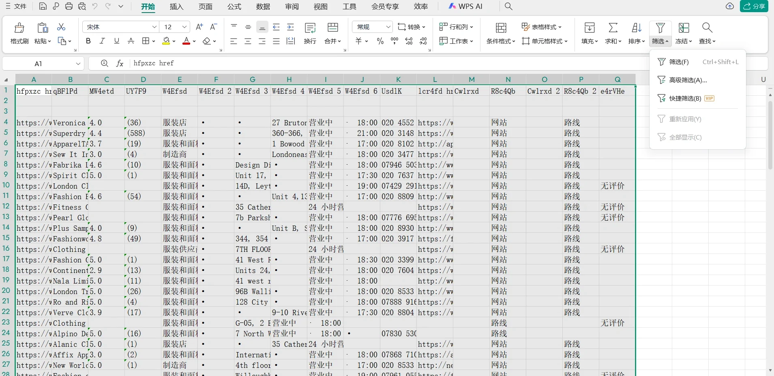
Task: Apply Freeze Panes (冻结)
Action: 684,33
